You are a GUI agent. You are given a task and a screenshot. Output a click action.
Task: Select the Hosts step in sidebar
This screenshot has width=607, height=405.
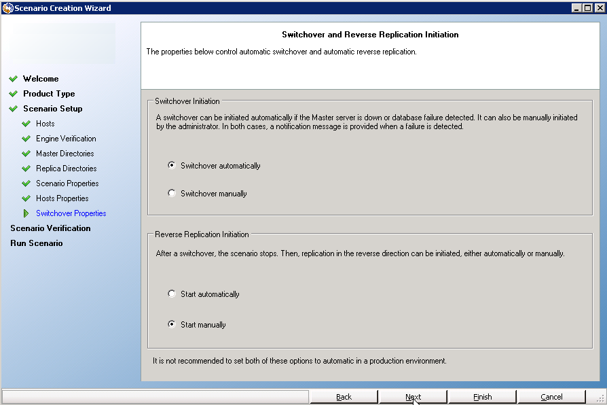45,124
